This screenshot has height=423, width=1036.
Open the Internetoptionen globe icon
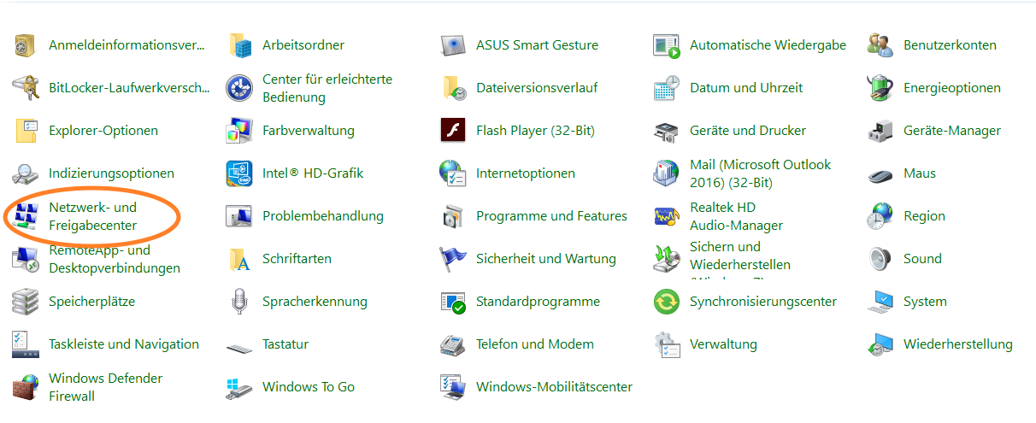click(x=453, y=173)
